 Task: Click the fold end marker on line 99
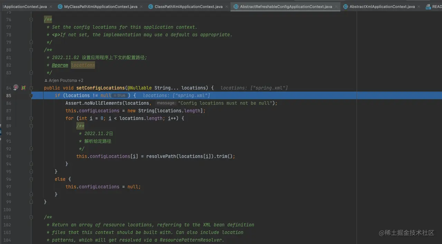pos(31,201)
